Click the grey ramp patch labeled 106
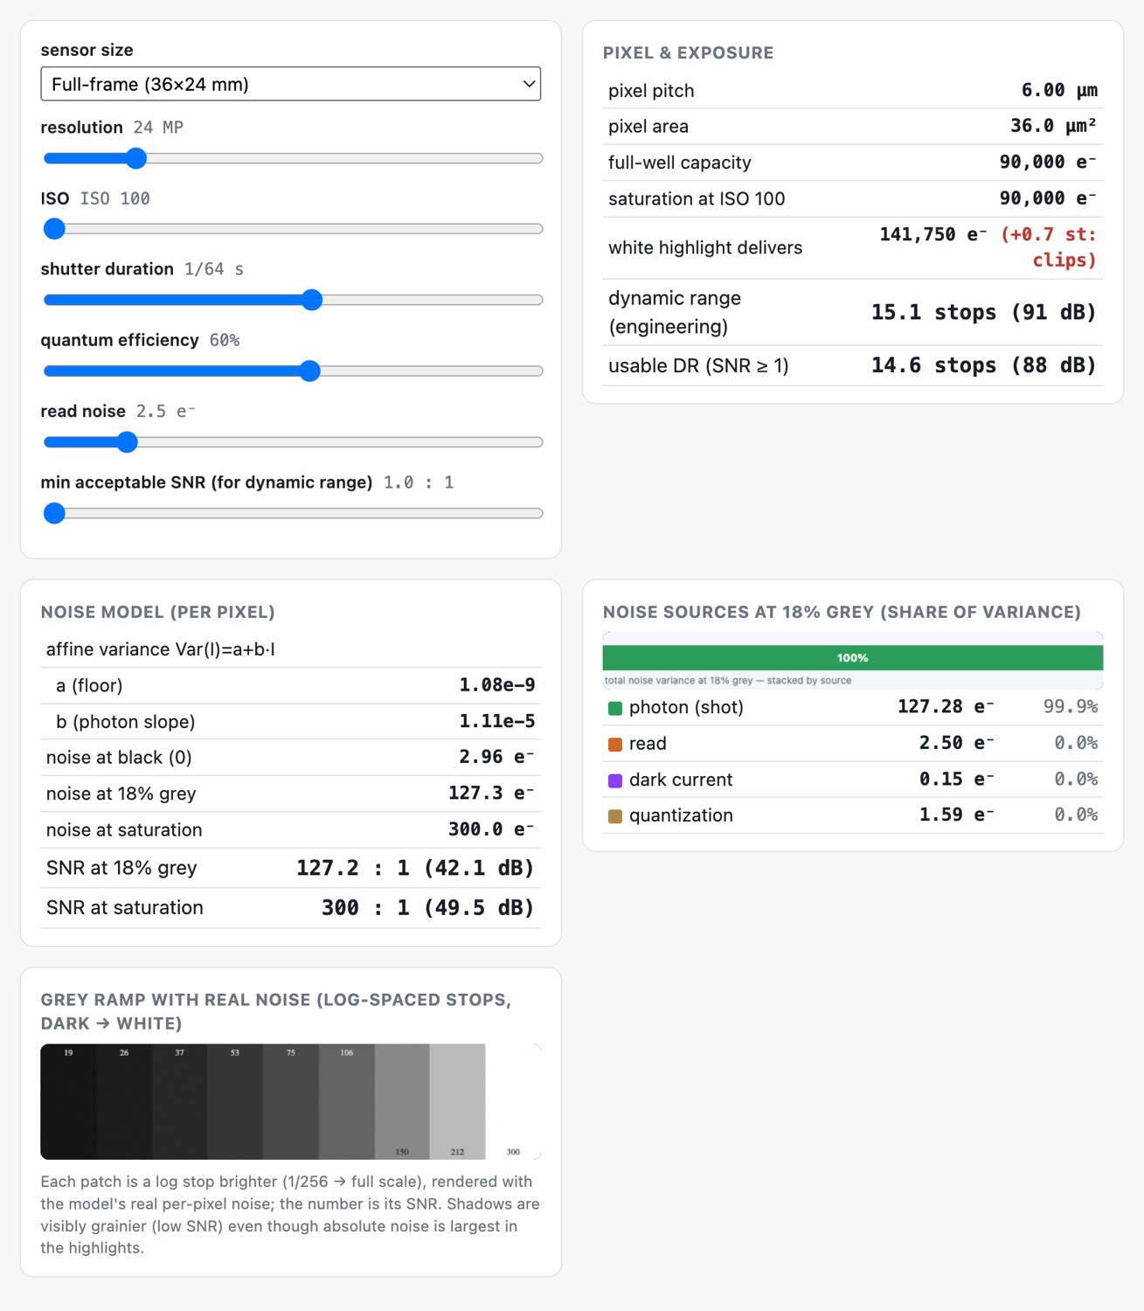This screenshot has width=1144, height=1311. pos(347,1101)
